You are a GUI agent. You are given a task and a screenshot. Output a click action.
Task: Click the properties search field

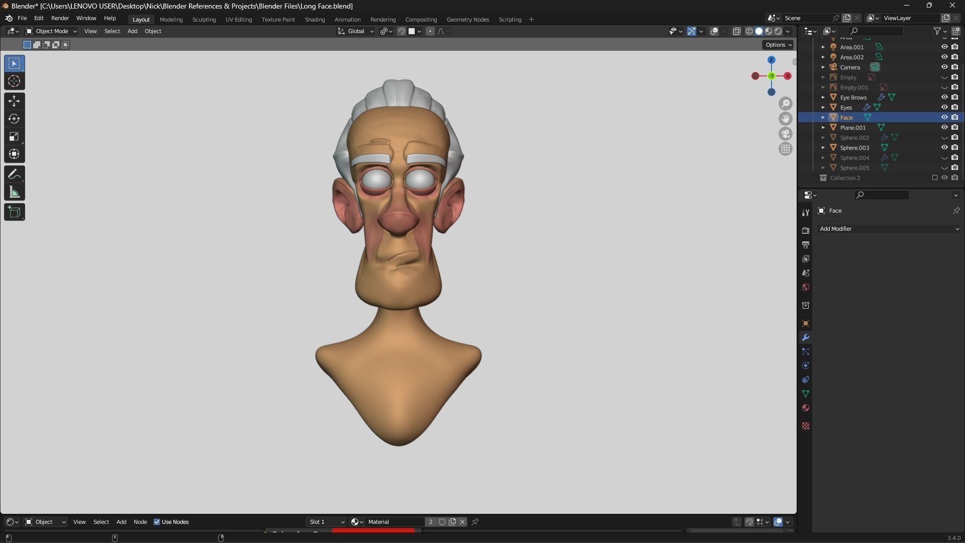(882, 195)
